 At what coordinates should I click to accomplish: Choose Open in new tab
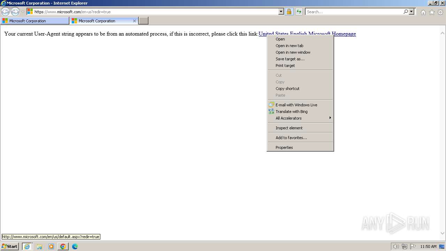click(x=300, y=46)
